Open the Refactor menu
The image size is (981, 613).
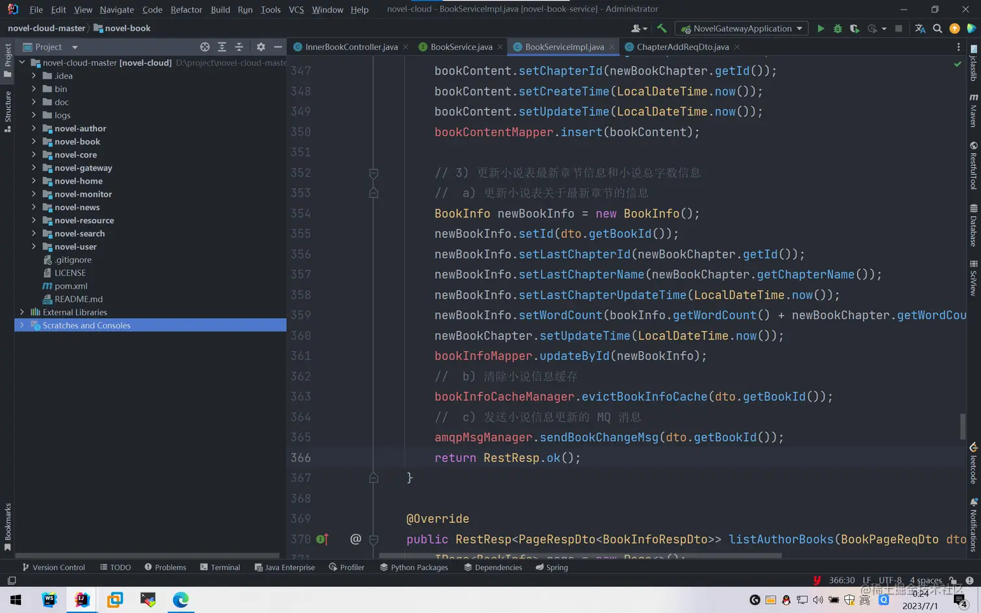tap(186, 10)
